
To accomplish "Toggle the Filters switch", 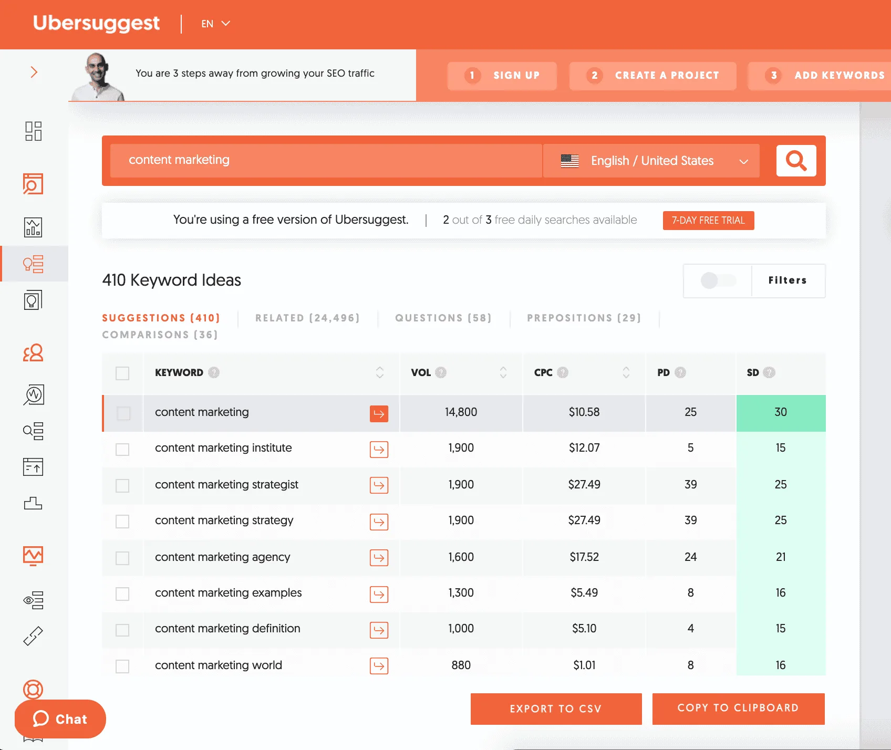I will [x=718, y=280].
